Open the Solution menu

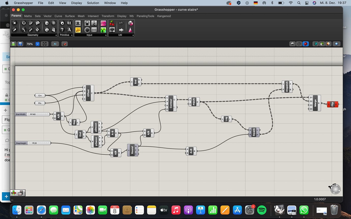pos(93,3)
